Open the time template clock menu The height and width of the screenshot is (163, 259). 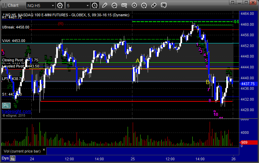click(x=95, y=5)
